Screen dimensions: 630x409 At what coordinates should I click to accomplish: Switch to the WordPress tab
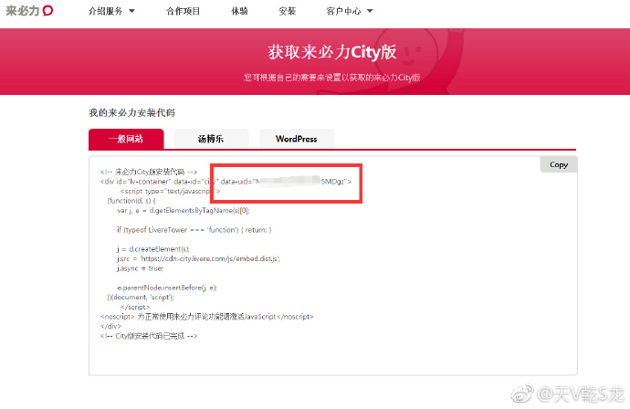(x=296, y=140)
